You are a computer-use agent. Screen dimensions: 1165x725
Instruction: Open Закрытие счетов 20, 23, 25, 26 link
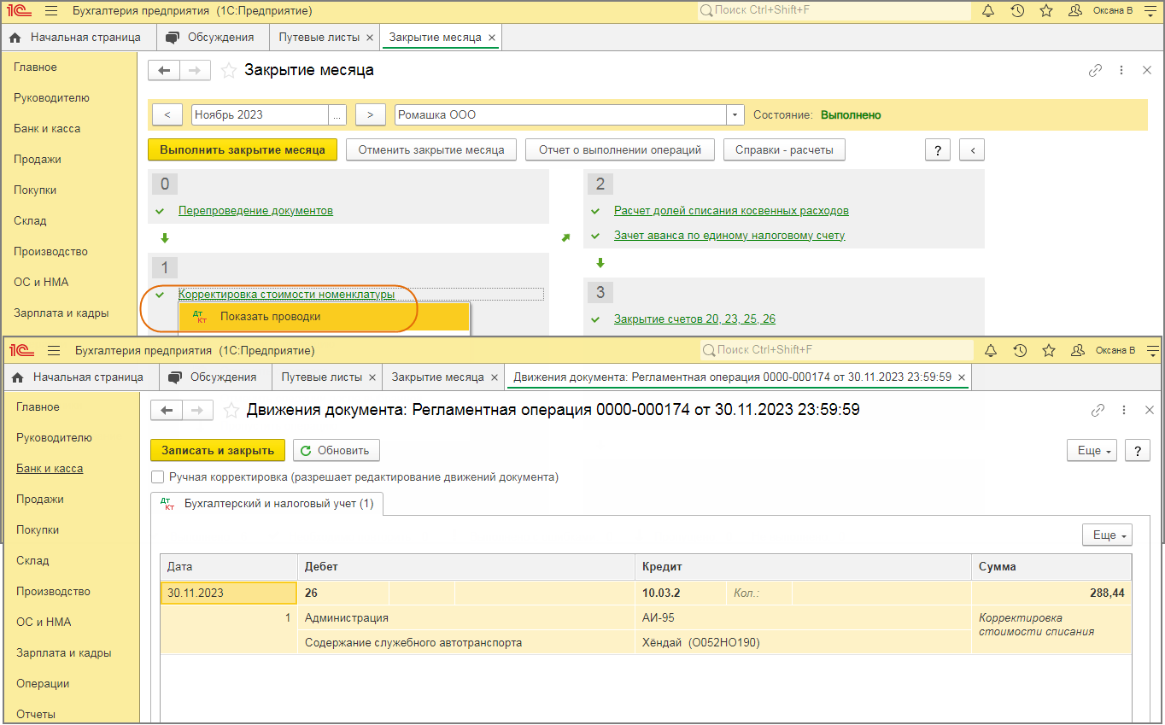[694, 319]
